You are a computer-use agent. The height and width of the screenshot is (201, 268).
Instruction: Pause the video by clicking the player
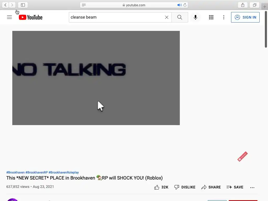tap(96, 78)
